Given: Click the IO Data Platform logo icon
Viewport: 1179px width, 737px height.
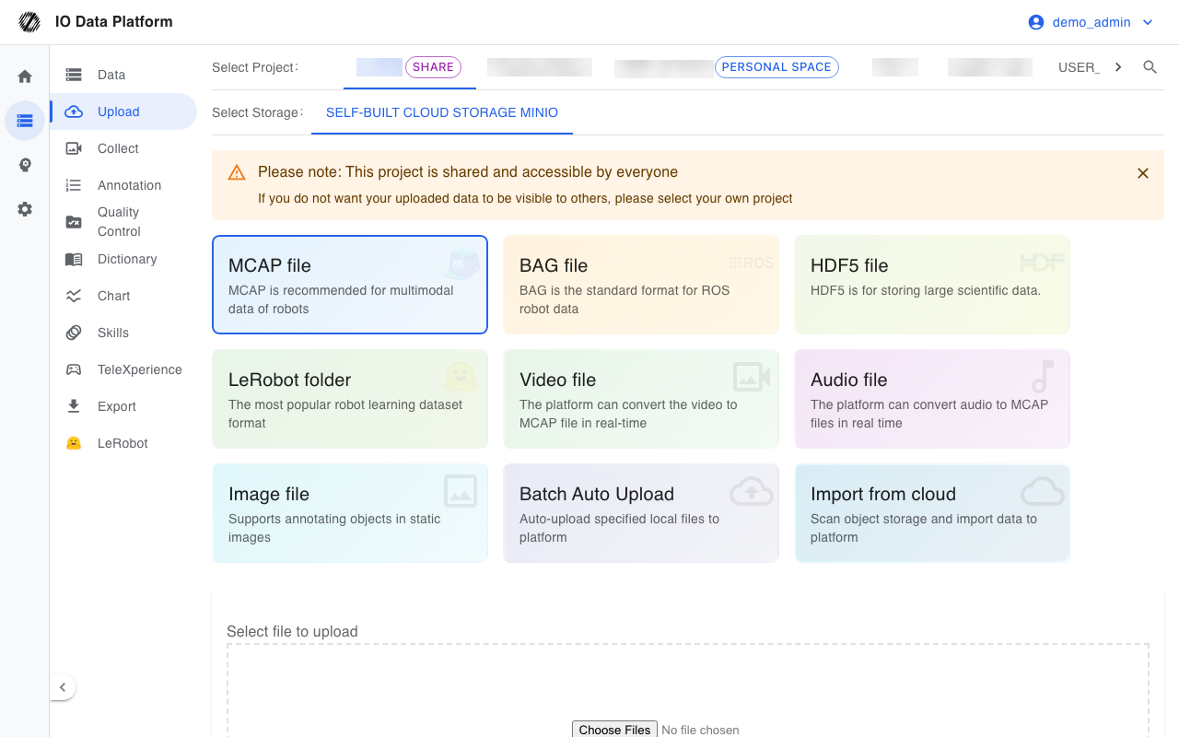Looking at the screenshot, I should (x=29, y=22).
